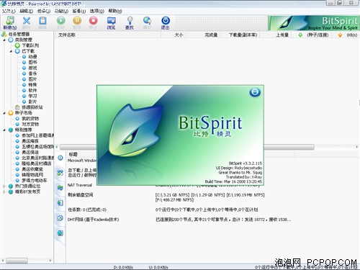Click the BitSpirit app icon in title bar
360x270 pixels.
pos(4,4)
